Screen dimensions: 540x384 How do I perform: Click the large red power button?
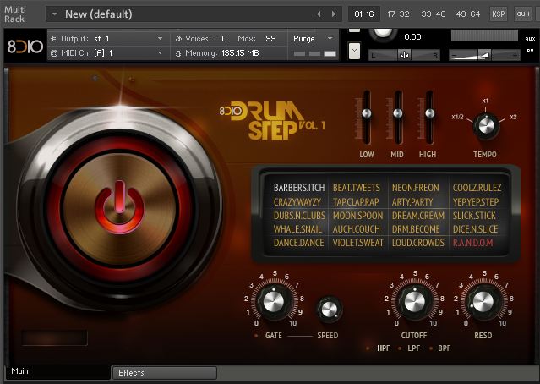(x=119, y=206)
